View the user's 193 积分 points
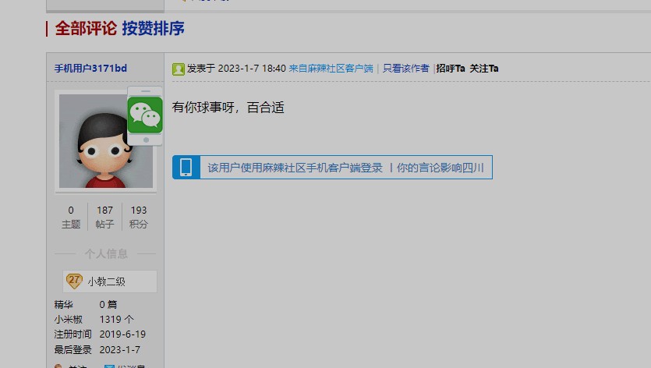This screenshot has height=368, width=651. 139,217
